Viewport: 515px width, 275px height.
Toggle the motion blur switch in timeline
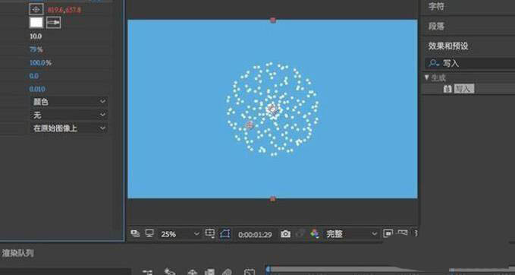tap(227, 272)
